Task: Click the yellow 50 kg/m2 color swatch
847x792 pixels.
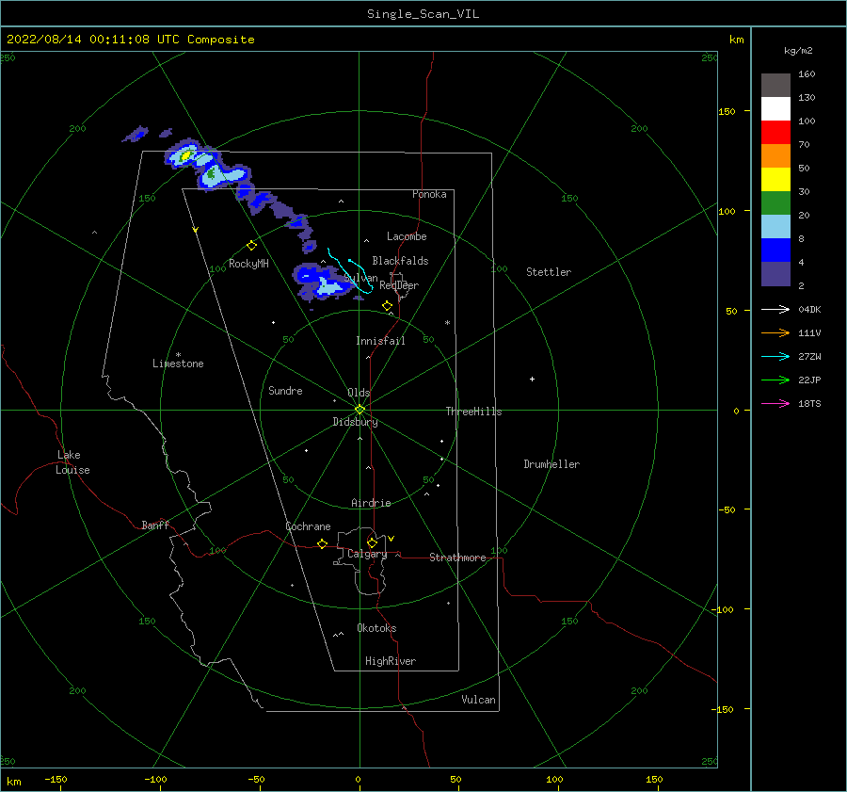Action: click(775, 180)
